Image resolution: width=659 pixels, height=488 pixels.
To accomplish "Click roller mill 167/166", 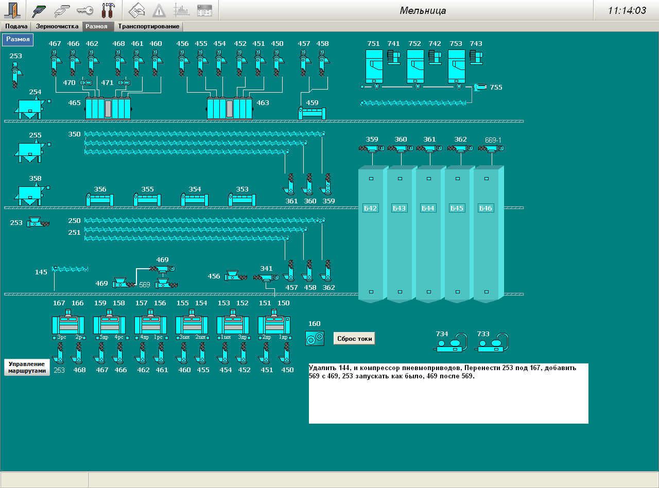I will click(68, 324).
